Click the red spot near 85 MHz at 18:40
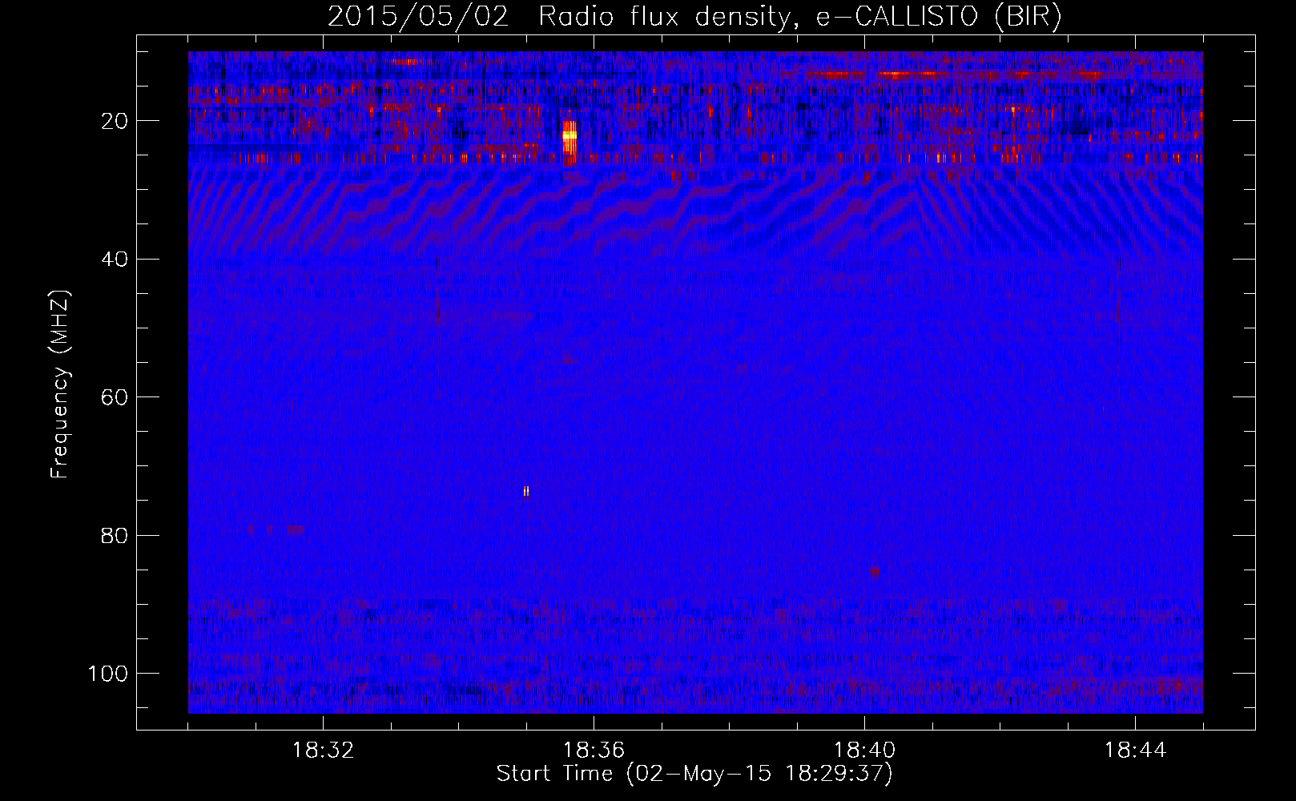This screenshot has height=801, width=1296. (x=874, y=571)
